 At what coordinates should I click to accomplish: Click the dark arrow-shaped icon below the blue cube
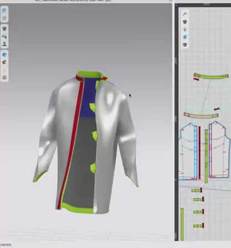pos(4,62)
